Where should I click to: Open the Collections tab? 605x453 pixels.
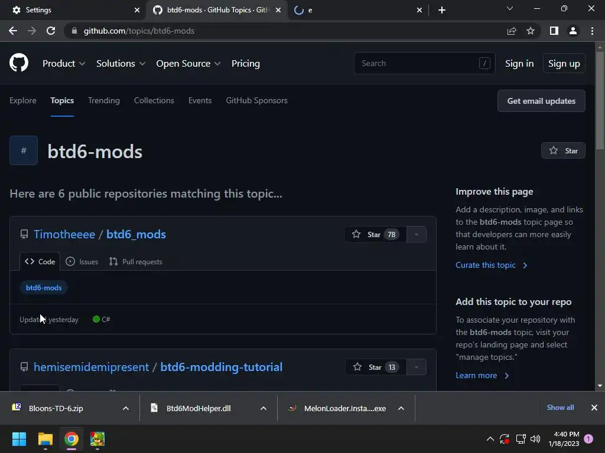[154, 100]
